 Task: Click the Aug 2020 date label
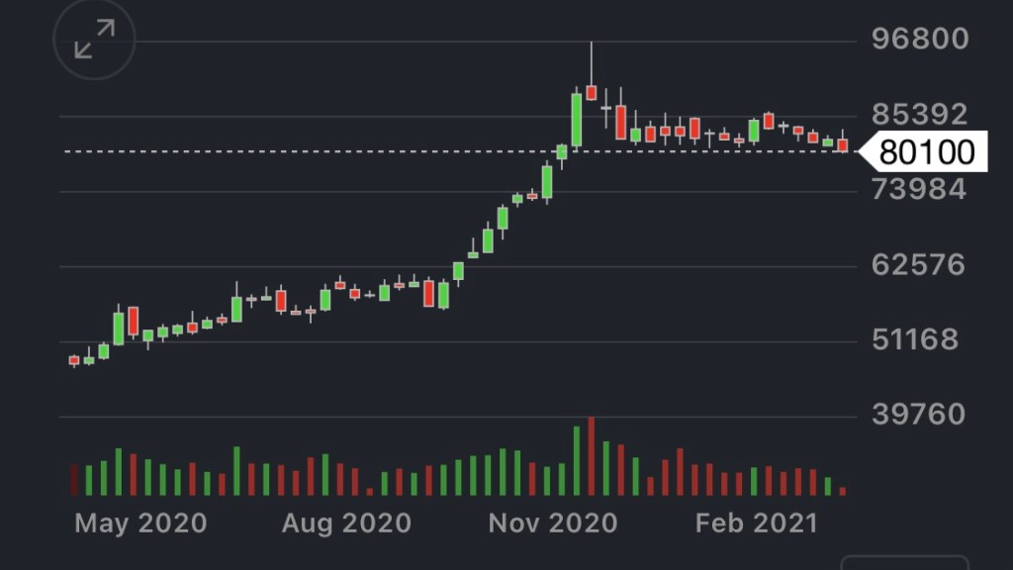[346, 522]
